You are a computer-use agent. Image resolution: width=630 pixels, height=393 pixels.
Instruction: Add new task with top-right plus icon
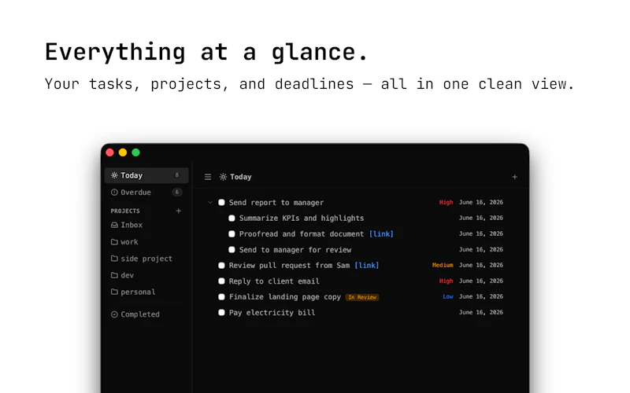coord(515,177)
